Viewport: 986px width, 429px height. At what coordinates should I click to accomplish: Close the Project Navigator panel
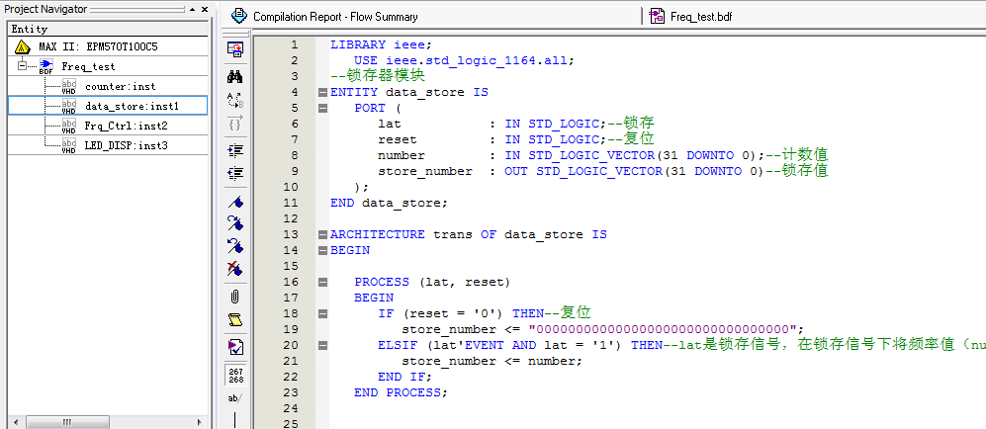pyautogui.click(x=205, y=10)
